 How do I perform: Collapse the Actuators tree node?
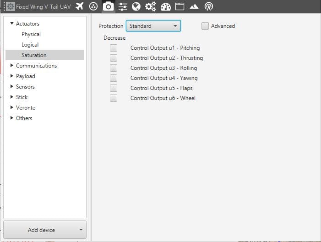point(12,24)
